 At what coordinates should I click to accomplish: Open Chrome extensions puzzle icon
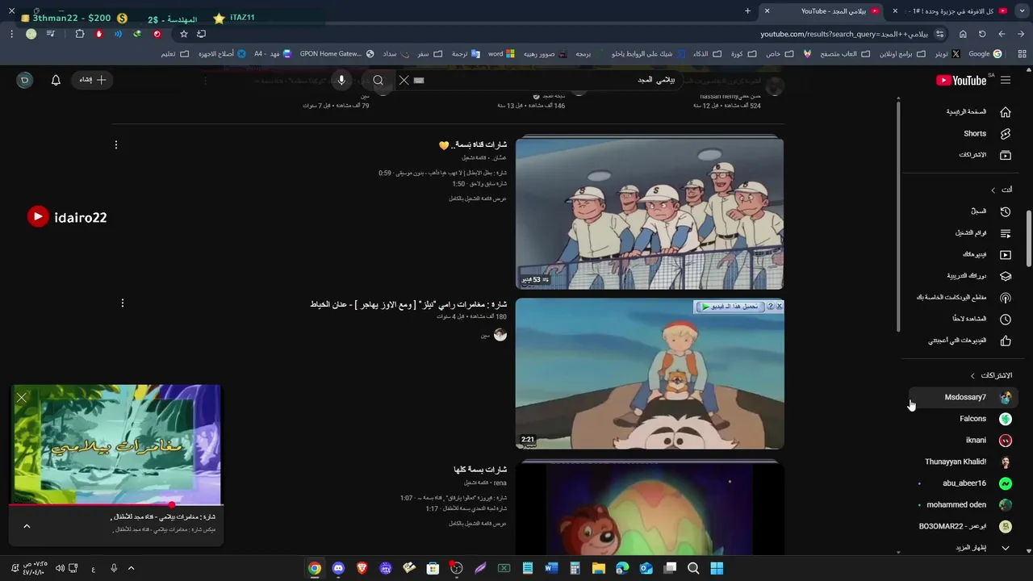click(x=80, y=34)
